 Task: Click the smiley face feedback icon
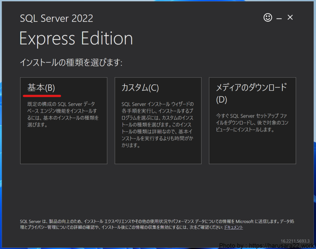pyautogui.click(x=268, y=18)
